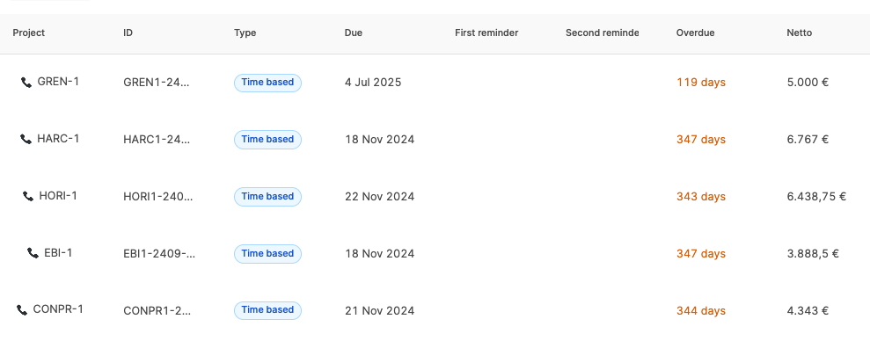Click the phone icon beside GREN-1

26,83
